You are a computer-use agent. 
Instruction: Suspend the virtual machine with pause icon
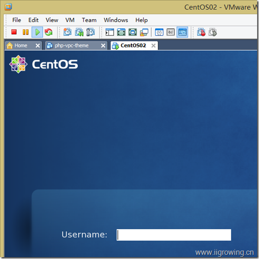pos(26,32)
